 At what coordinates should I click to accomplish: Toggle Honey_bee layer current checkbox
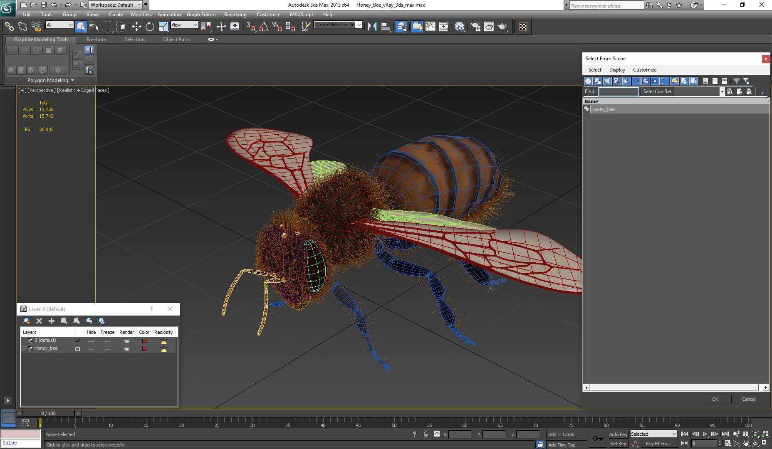pos(77,349)
